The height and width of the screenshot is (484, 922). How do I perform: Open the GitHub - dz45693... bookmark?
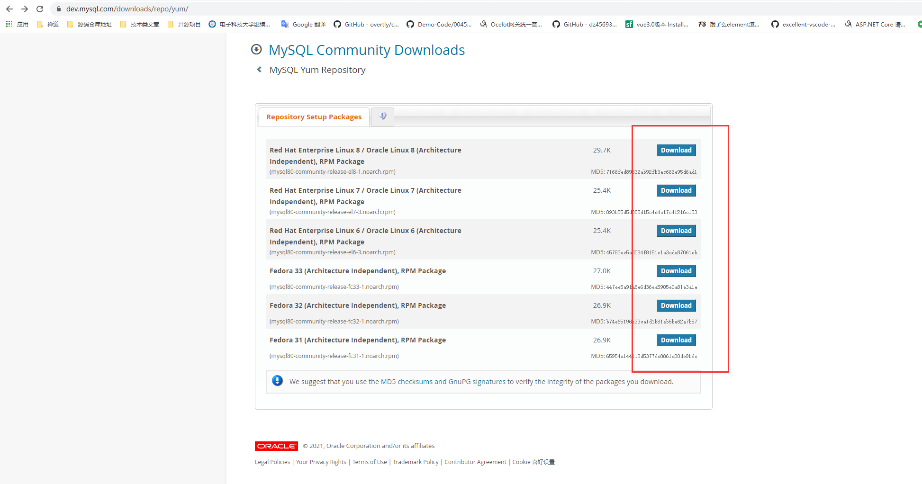[585, 24]
